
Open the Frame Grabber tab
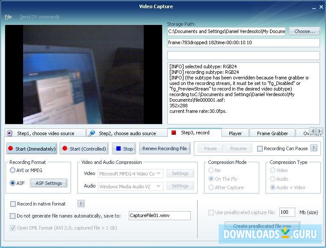click(x=273, y=133)
